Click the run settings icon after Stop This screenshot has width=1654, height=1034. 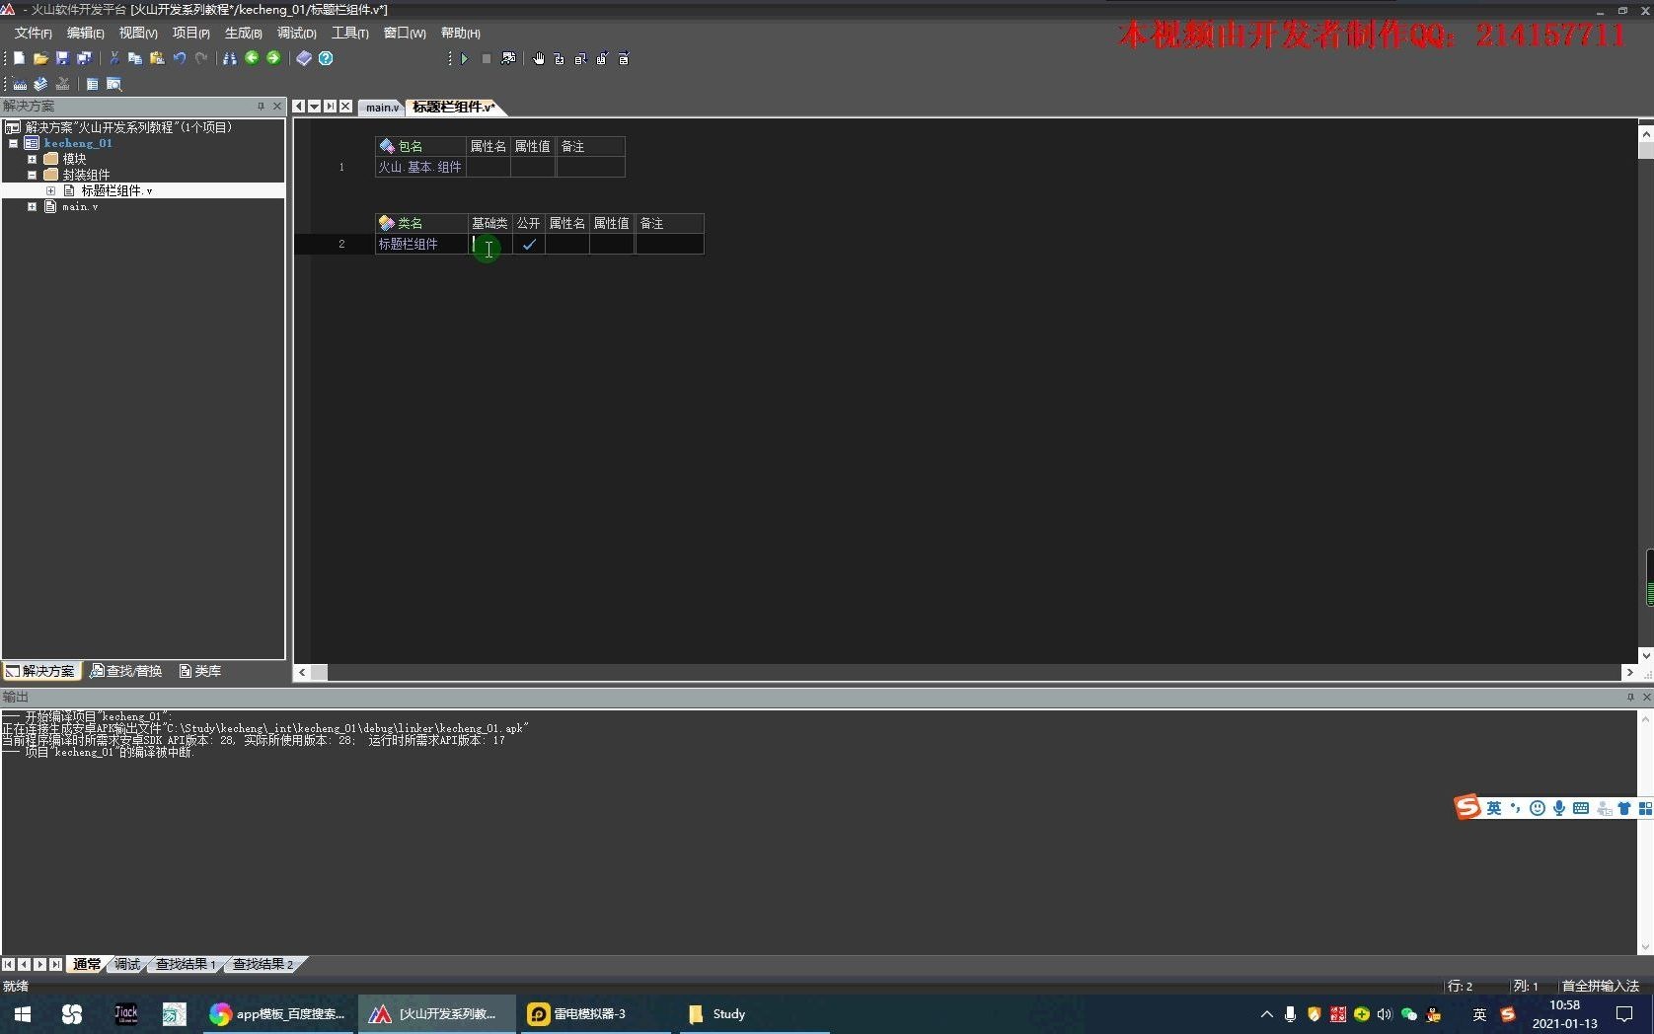click(x=508, y=59)
